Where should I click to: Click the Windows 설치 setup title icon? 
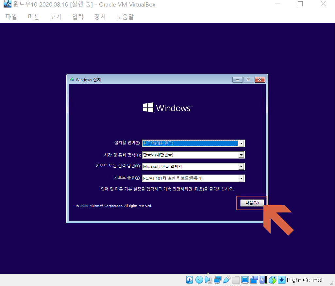pos(72,79)
